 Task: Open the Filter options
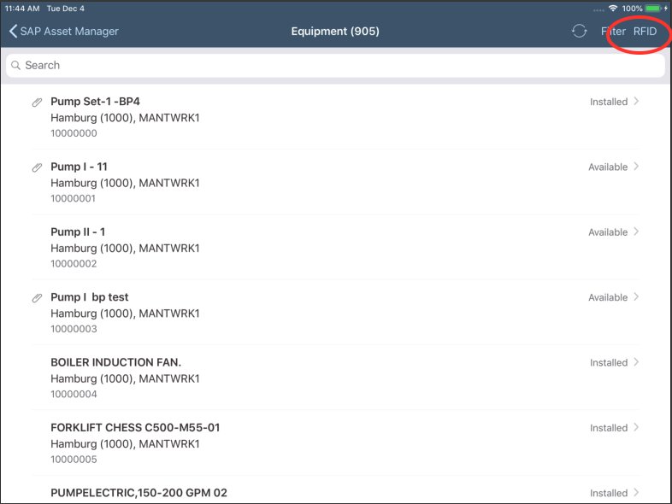[613, 32]
